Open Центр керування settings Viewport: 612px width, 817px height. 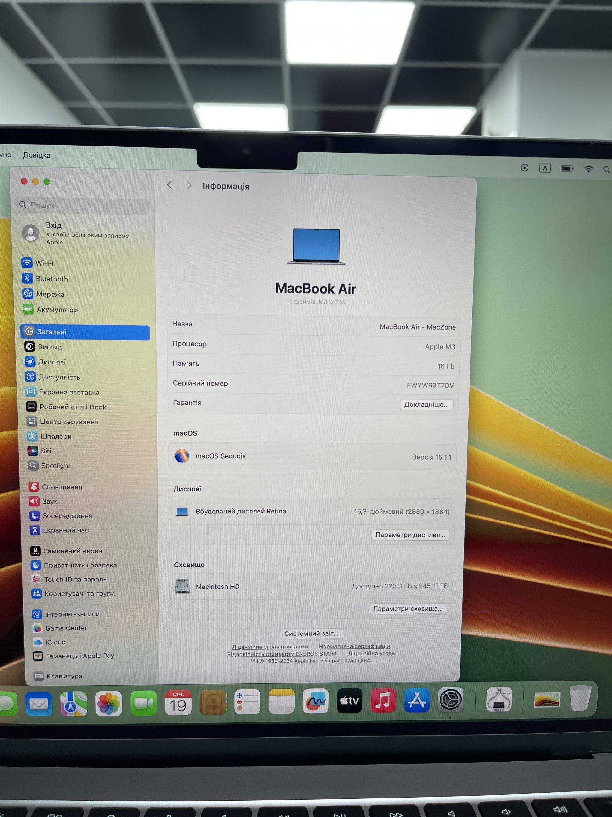pyautogui.click(x=63, y=422)
